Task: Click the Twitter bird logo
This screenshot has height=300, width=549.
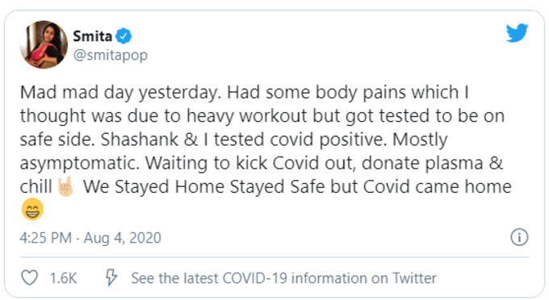Action: click(517, 33)
